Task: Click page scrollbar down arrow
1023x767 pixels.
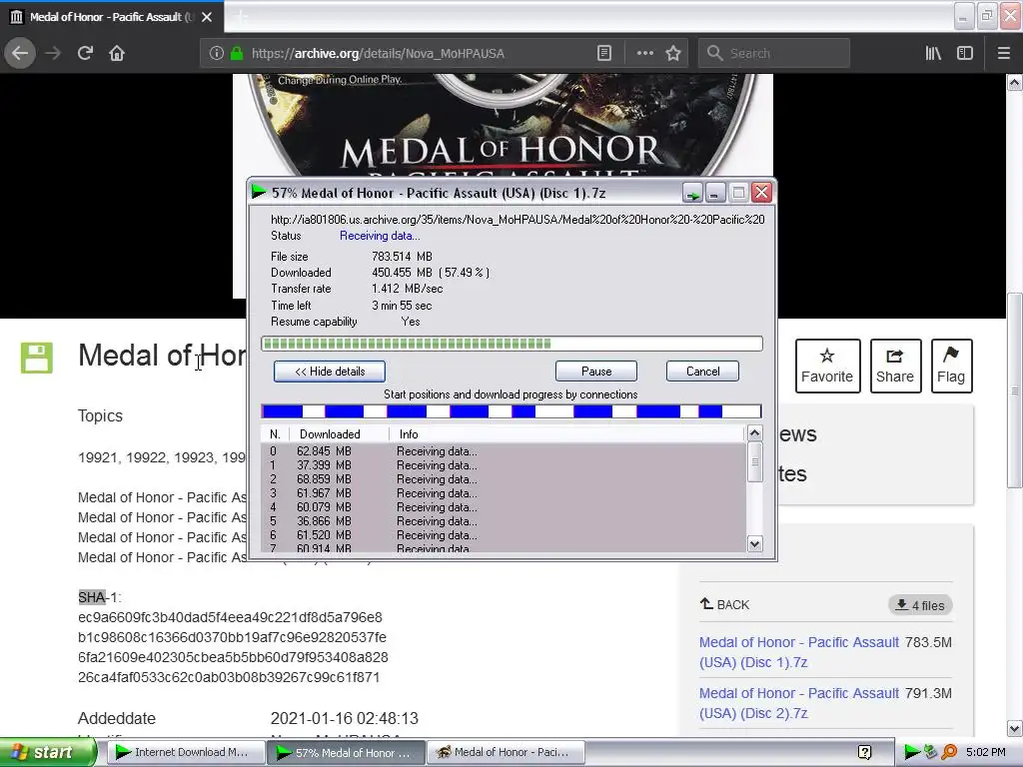Action: point(1015,728)
